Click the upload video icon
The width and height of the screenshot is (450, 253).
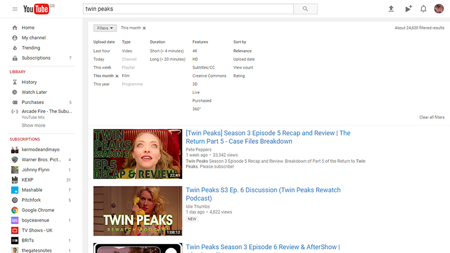(391, 9)
